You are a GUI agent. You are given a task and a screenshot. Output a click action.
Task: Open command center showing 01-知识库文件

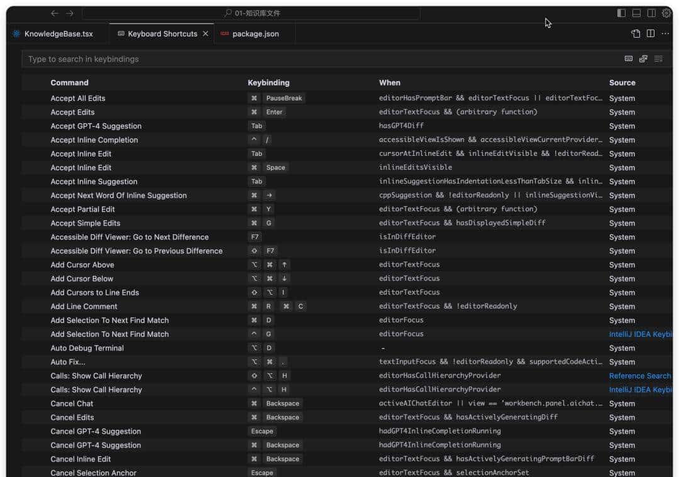251,13
